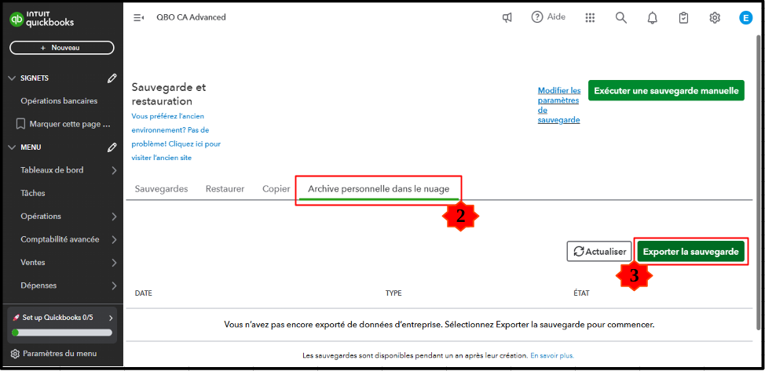Collapse the SIGNETS section chevron
Image resolution: width=765 pixels, height=371 pixels.
(x=12, y=78)
